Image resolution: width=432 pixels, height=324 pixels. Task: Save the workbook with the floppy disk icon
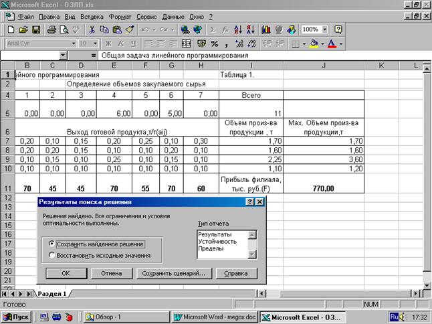click(36, 29)
